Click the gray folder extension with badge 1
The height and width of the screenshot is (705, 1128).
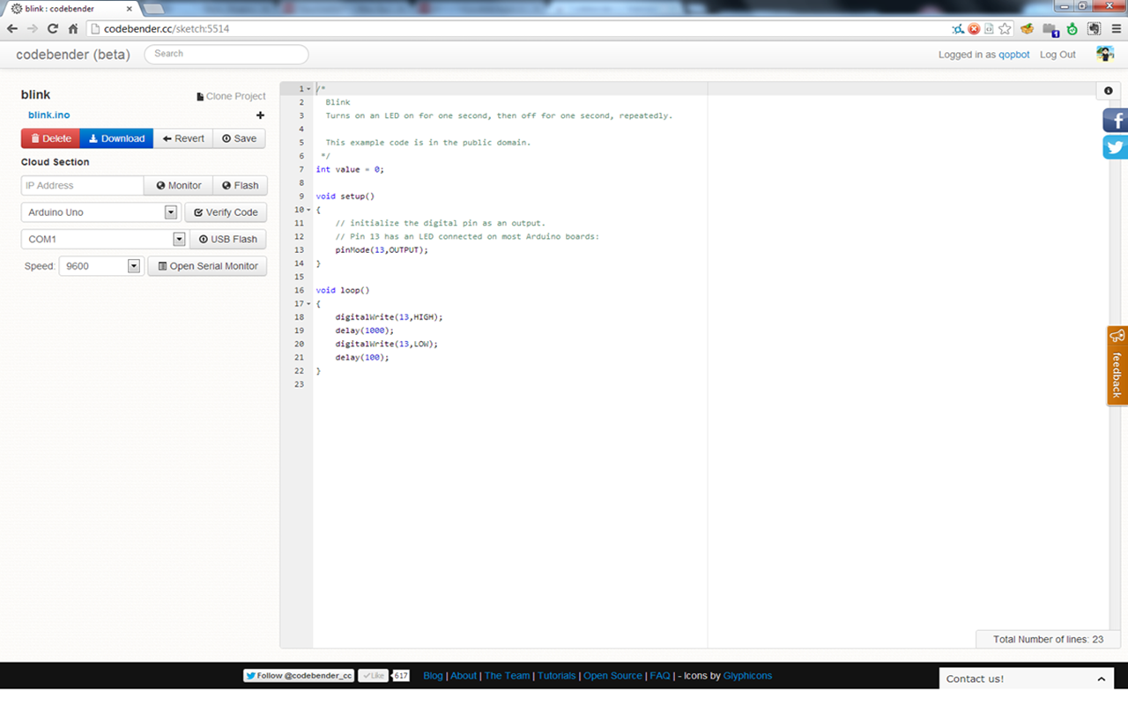pos(1050,30)
